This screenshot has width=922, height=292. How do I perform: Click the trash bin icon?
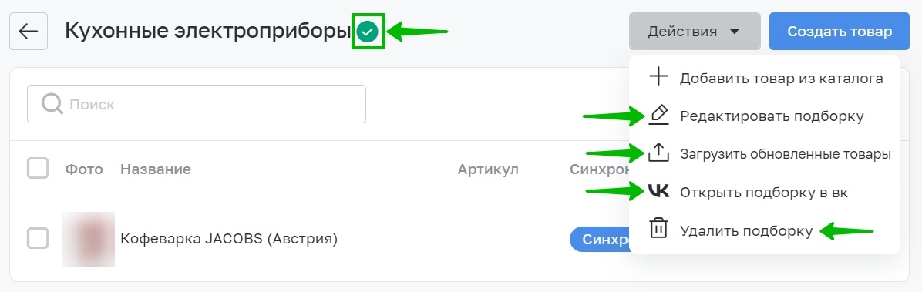(x=658, y=229)
